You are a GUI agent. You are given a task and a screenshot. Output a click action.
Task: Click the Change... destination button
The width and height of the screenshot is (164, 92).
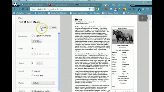pyautogui.click(x=37, y=41)
